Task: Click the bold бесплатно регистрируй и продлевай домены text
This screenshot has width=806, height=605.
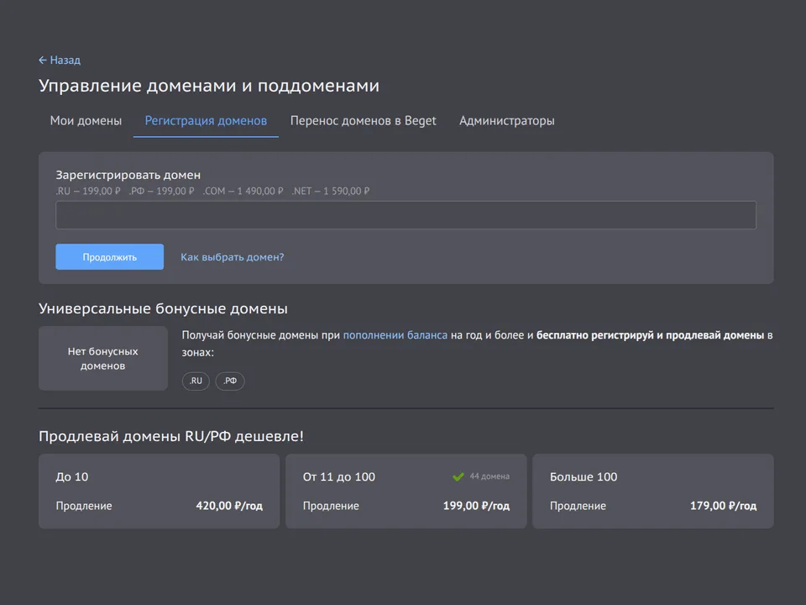Action: (650, 335)
